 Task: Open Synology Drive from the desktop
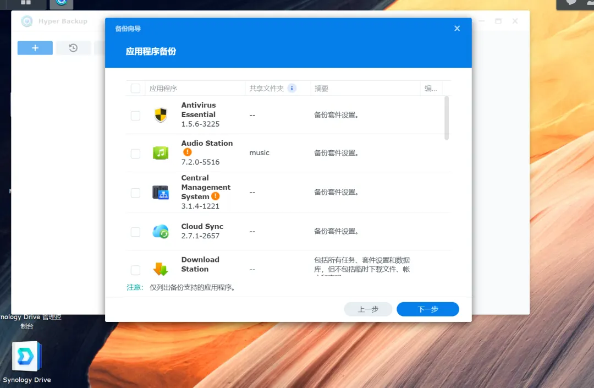click(26, 356)
